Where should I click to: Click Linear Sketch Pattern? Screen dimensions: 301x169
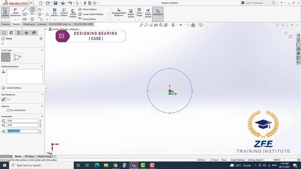[91, 14]
